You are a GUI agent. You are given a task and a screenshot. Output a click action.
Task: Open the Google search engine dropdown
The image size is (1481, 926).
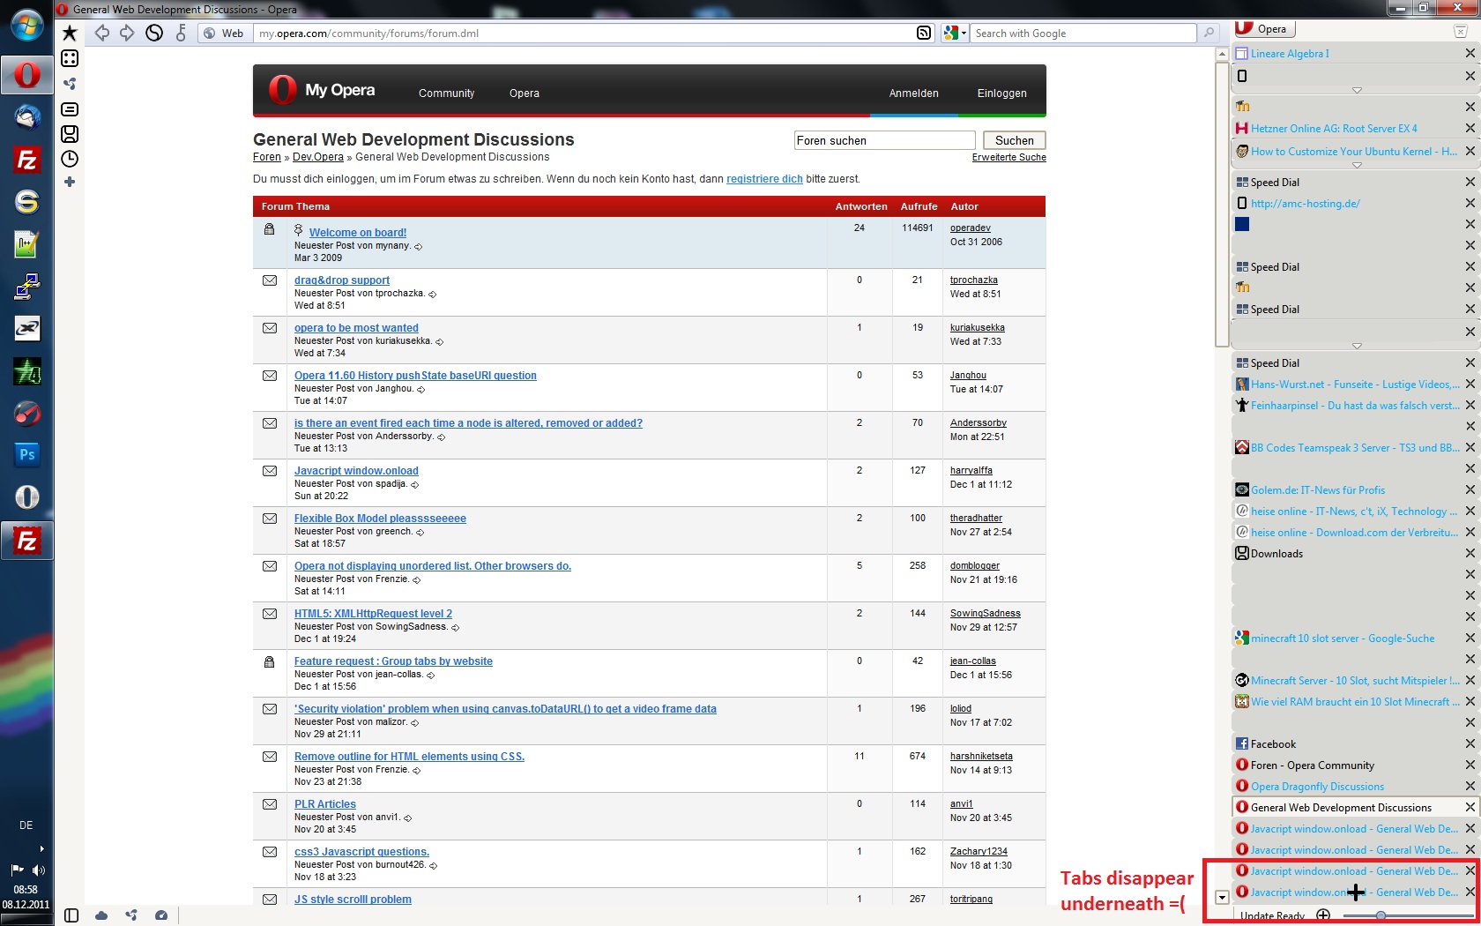(955, 34)
